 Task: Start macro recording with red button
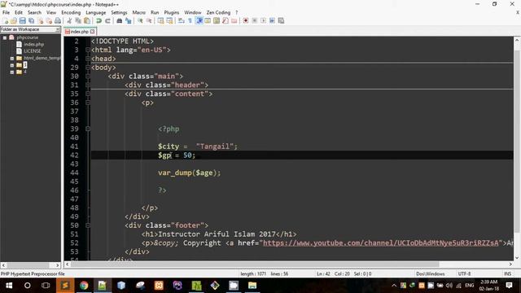(246, 20)
